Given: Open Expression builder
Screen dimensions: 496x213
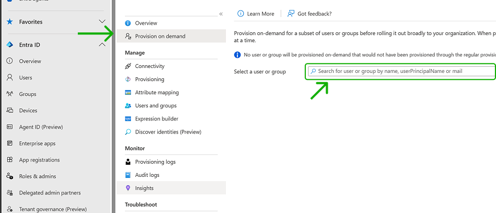Looking at the screenshot, I should coord(157,119).
